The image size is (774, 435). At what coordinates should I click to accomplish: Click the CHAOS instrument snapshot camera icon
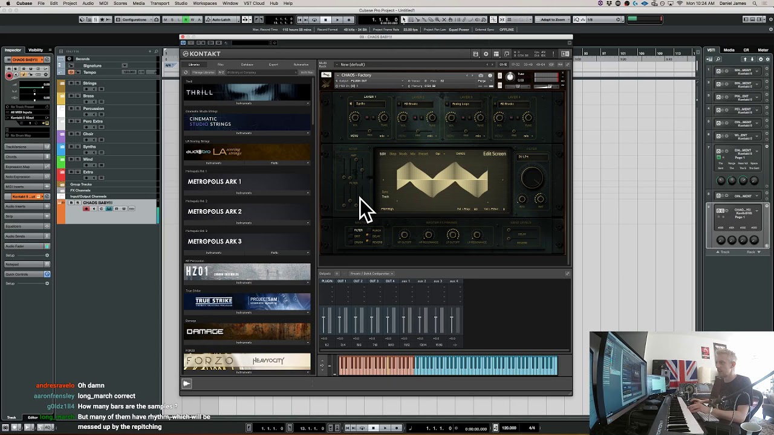[x=481, y=76]
